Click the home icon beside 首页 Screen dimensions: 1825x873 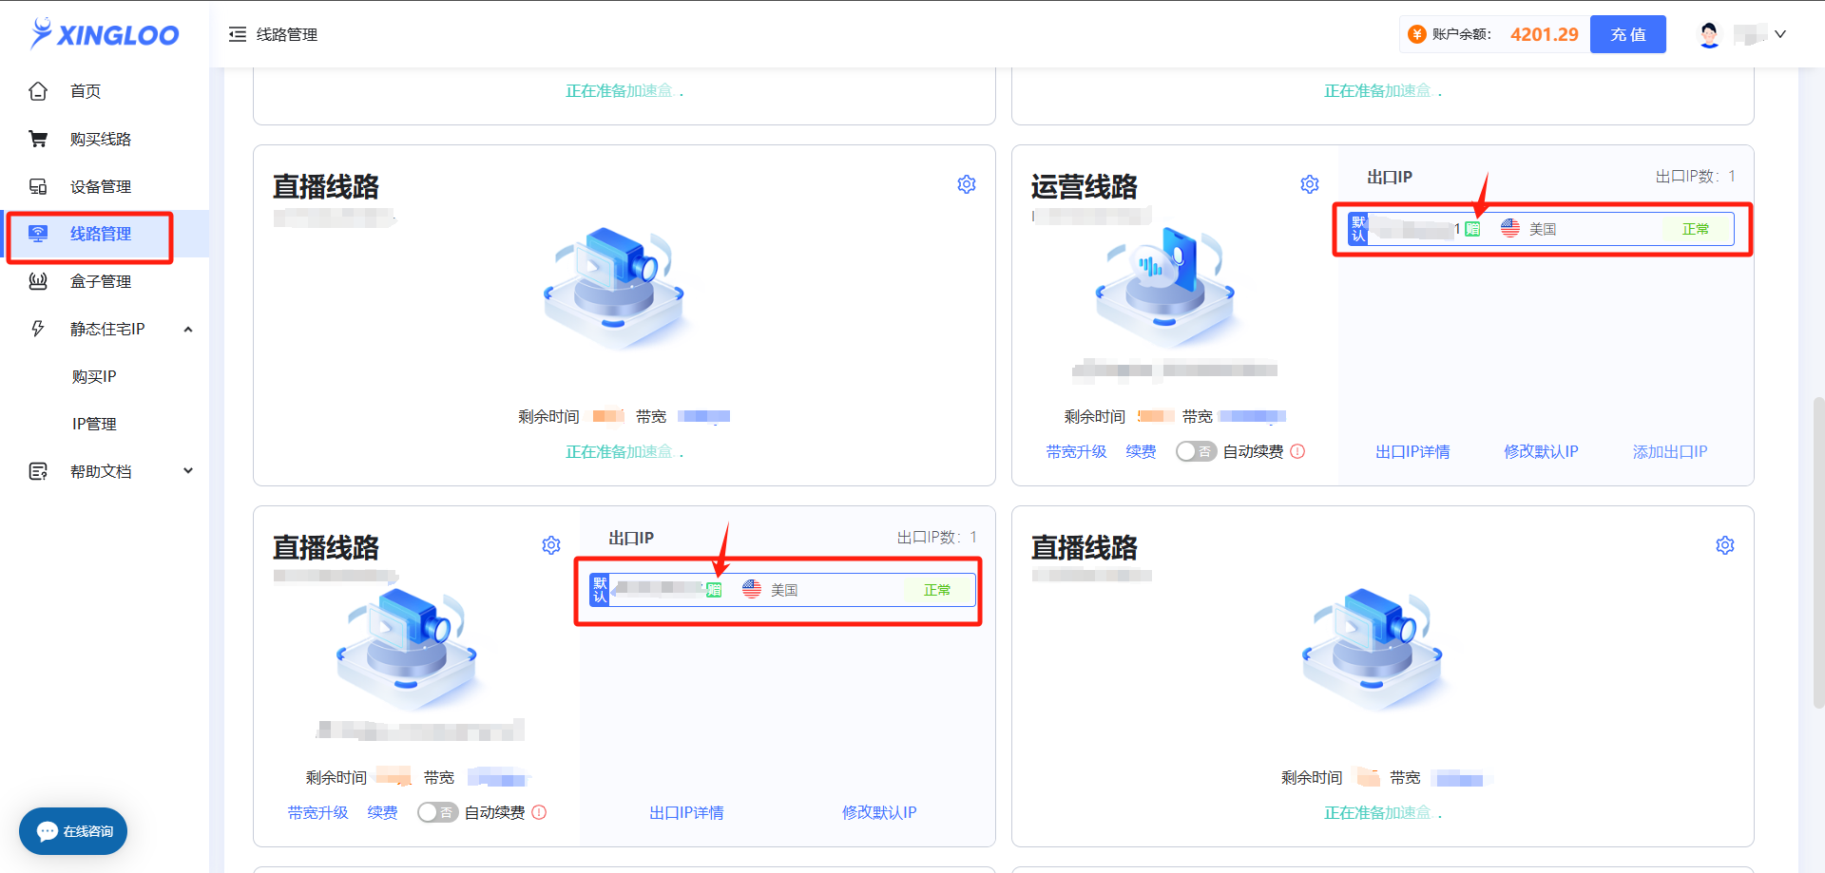tap(38, 91)
